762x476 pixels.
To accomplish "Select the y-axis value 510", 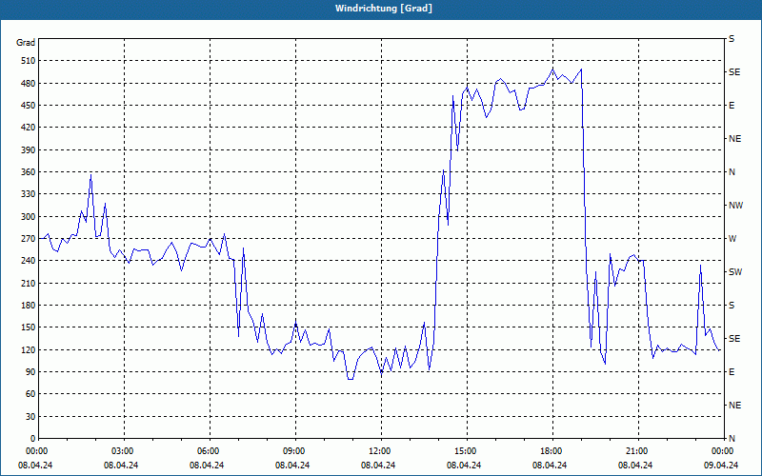I will pos(29,61).
